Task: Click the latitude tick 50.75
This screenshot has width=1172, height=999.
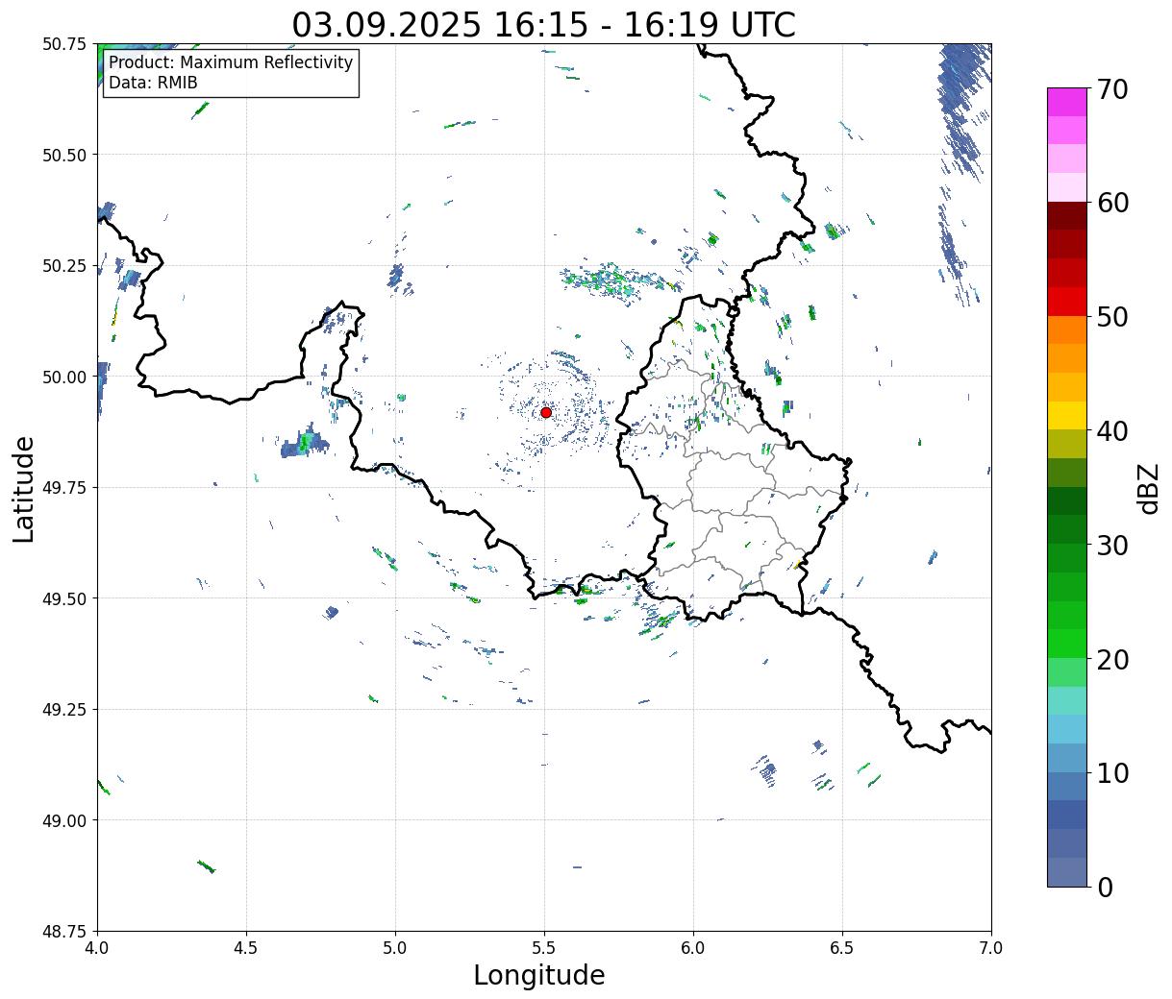Action: (x=64, y=44)
